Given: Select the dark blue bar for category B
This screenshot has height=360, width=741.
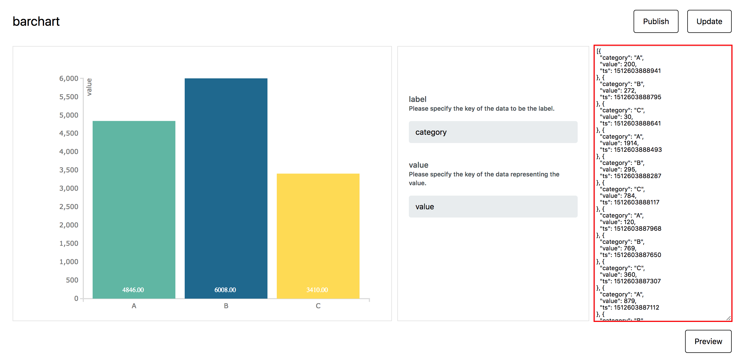Looking at the screenshot, I should click(226, 187).
